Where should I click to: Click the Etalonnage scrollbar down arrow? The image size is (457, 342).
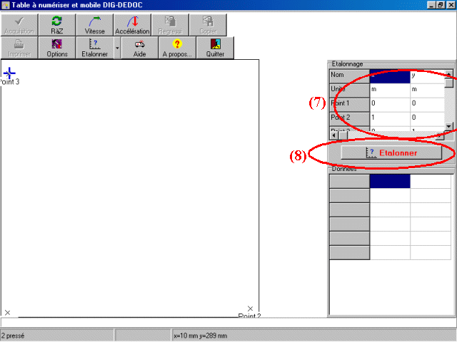coord(449,126)
